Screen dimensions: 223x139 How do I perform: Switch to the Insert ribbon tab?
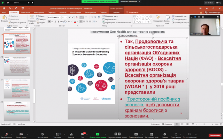(x=25, y=12)
